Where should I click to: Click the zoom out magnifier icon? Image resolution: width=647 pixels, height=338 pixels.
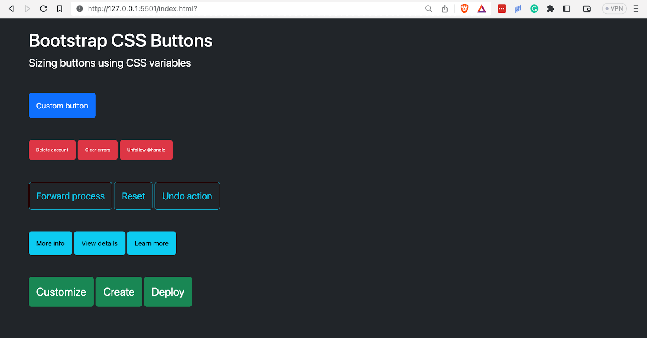point(429,8)
